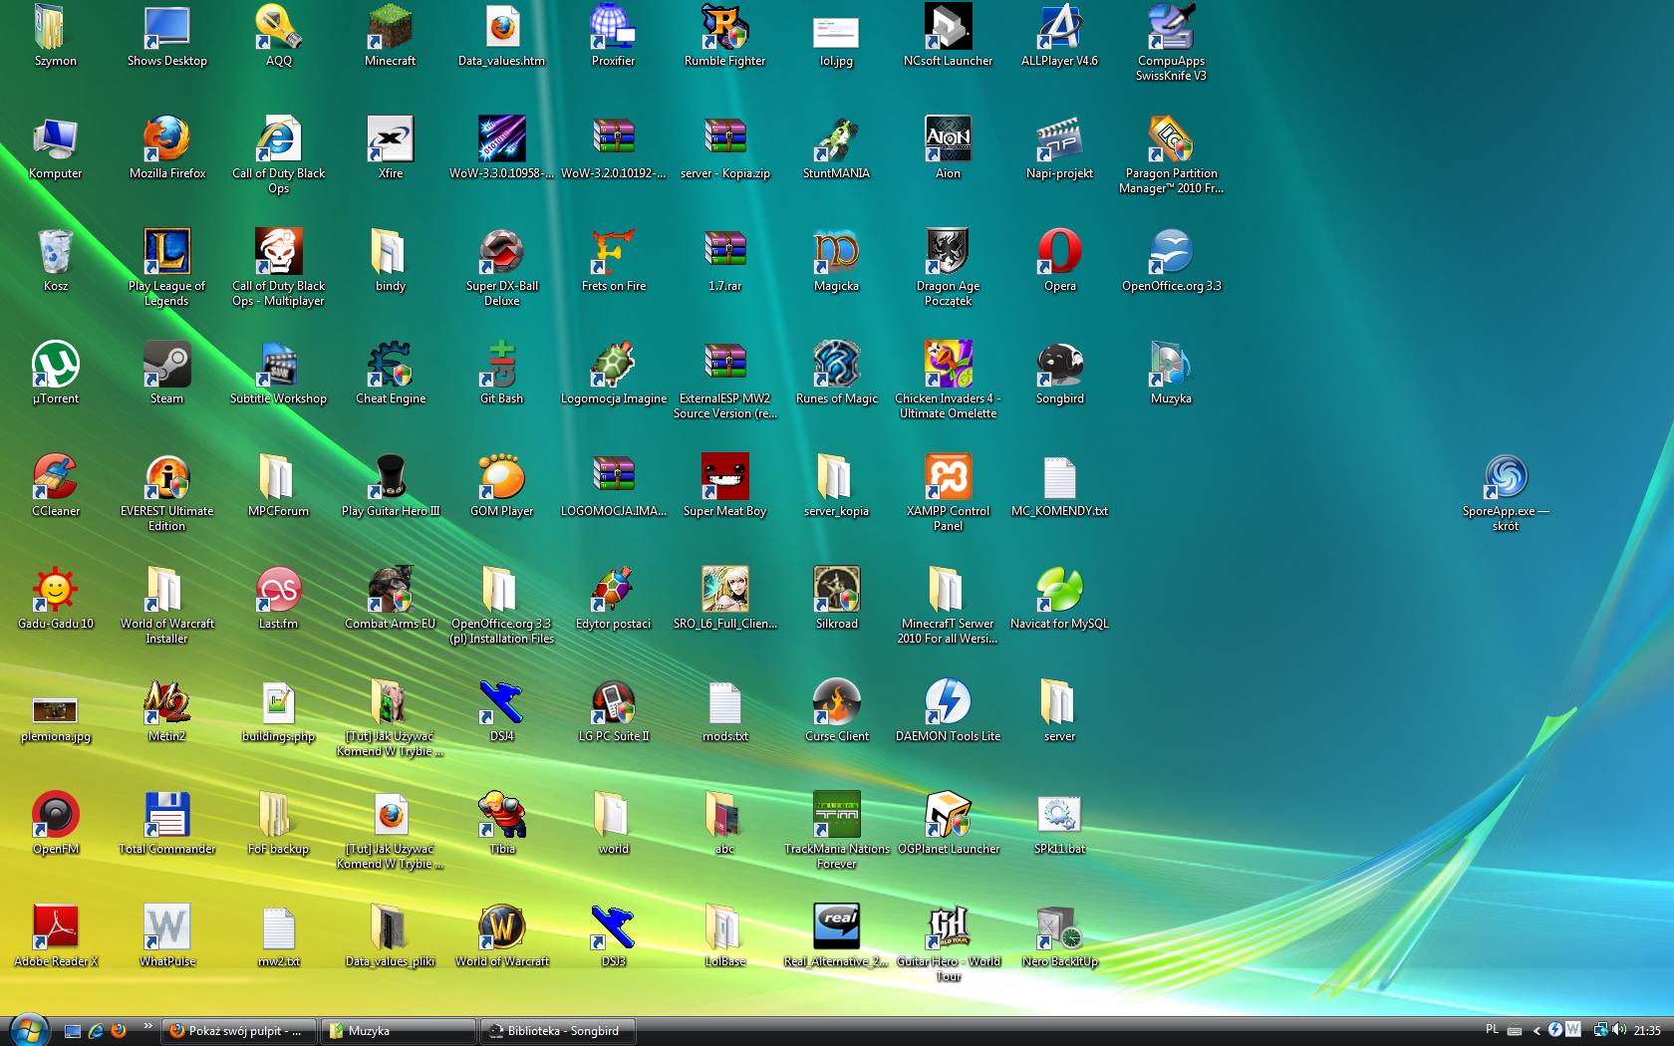Switch to Biblioteka - Songbird taskbar button
The height and width of the screenshot is (1046, 1674).
(x=558, y=1031)
